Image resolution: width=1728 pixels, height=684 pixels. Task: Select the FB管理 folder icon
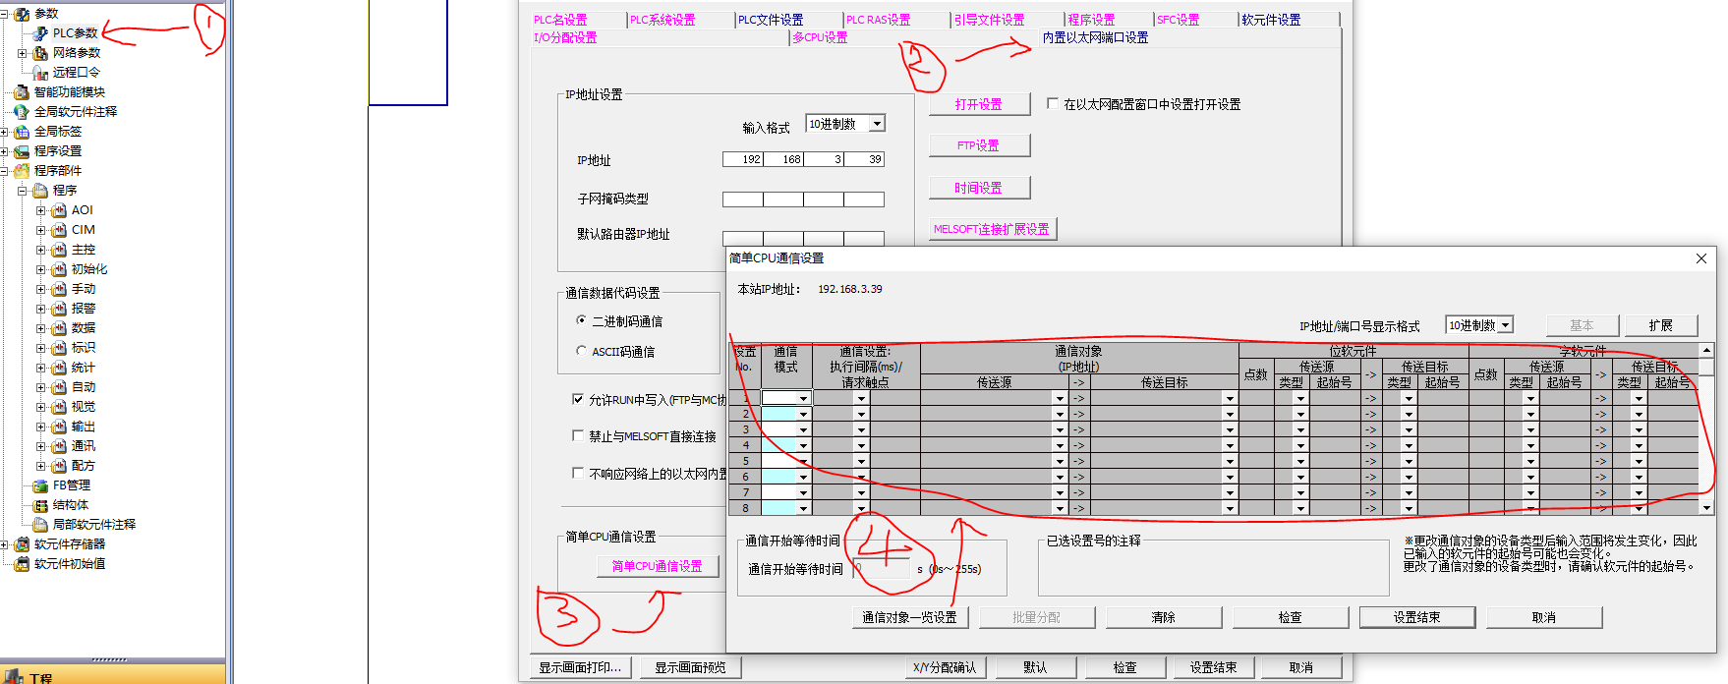tap(40, 485)
